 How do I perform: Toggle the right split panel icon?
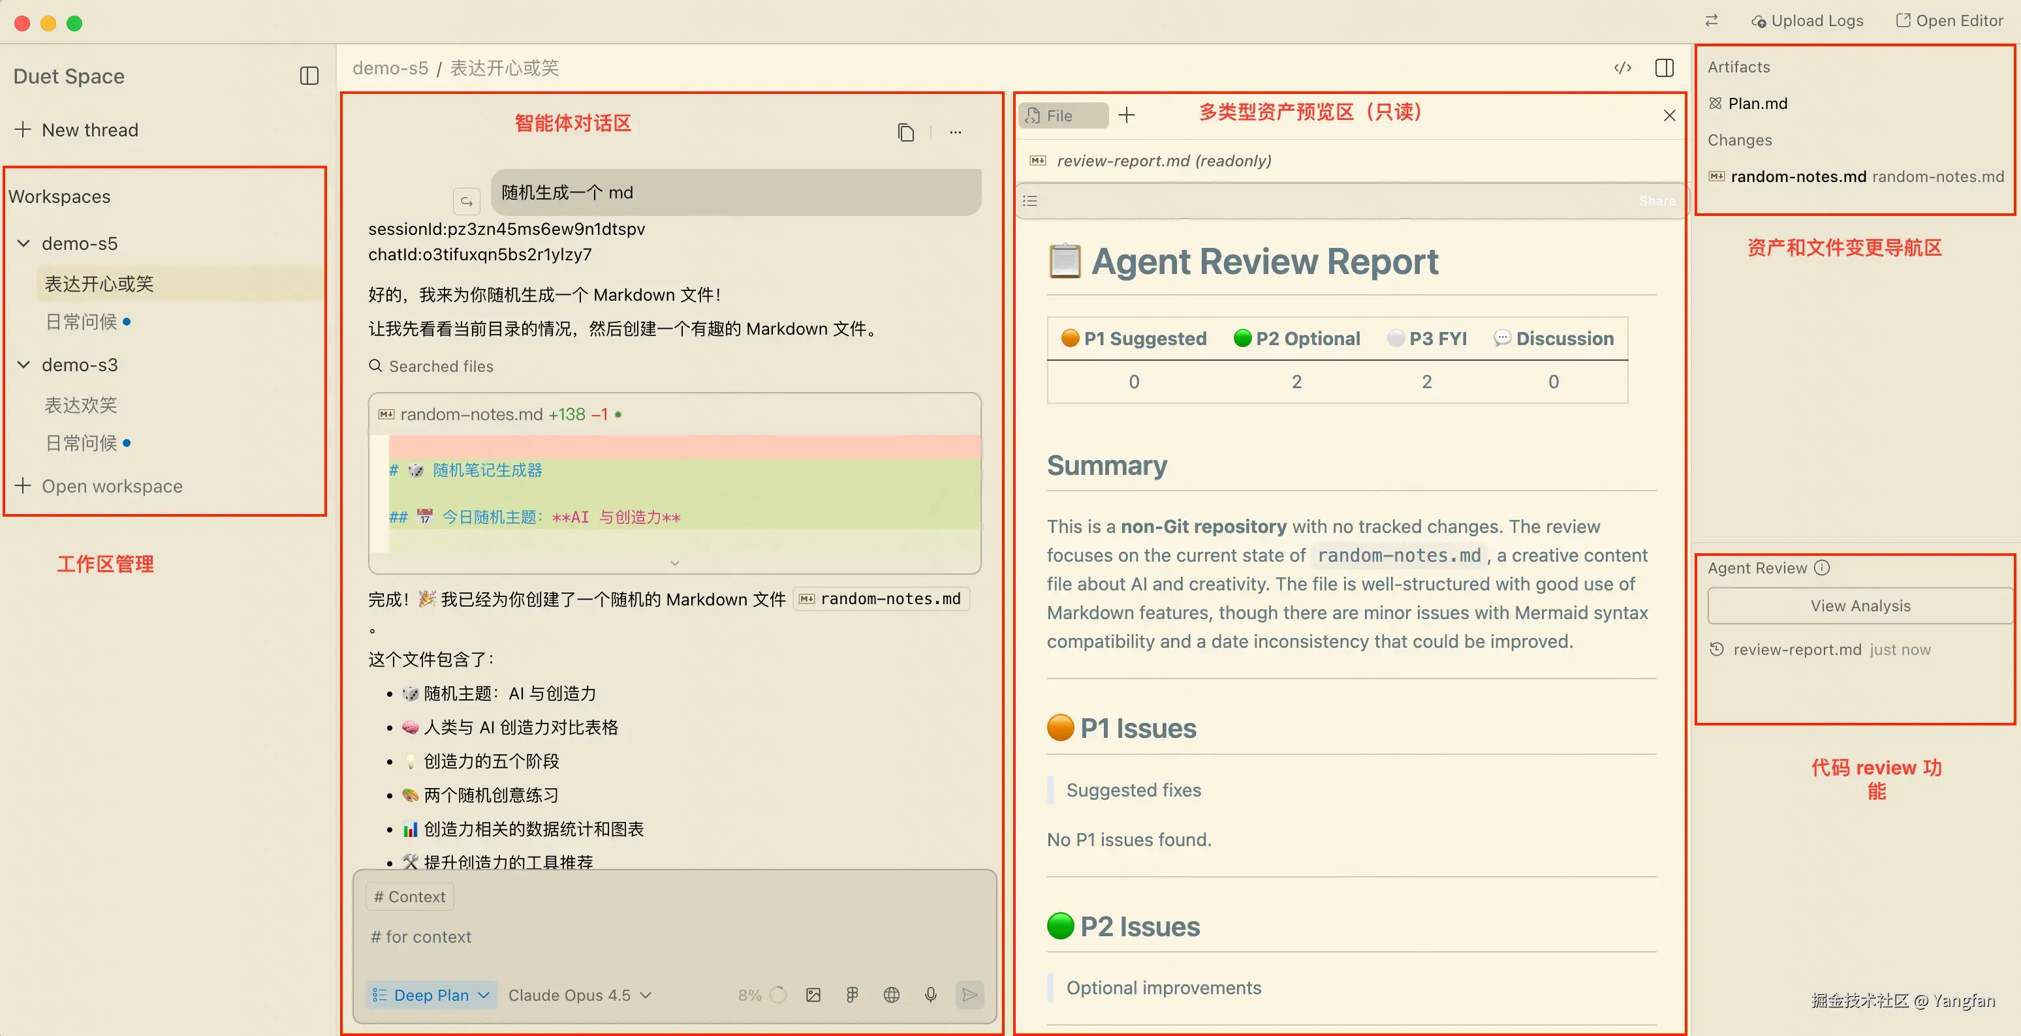pos(1664,69)
